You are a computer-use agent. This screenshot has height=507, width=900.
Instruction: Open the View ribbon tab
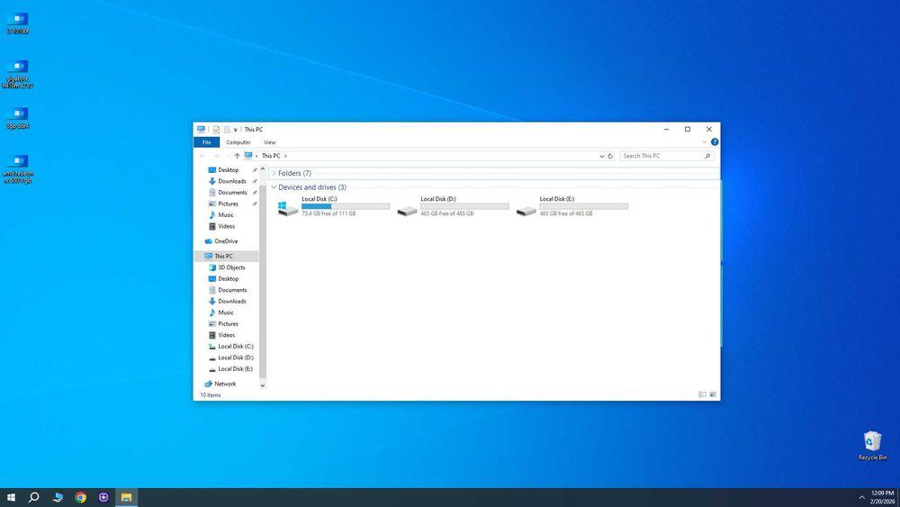point(270,141)
